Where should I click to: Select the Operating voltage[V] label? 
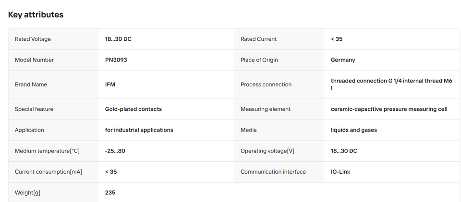point(267,151)
